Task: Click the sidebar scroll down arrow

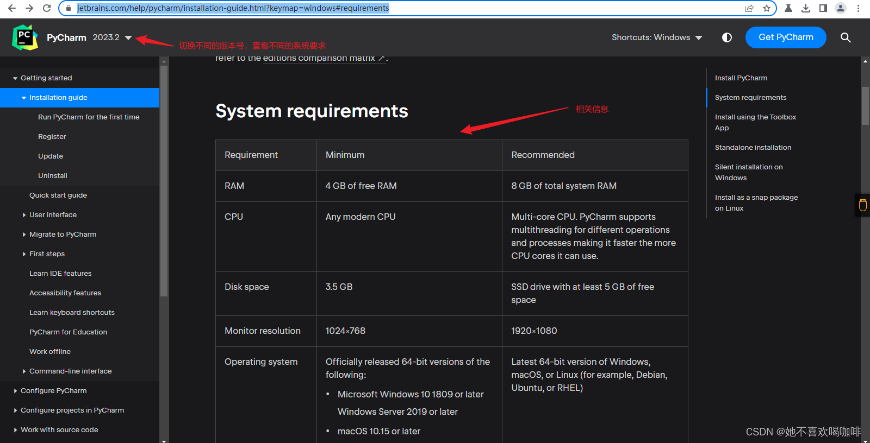Action: pyautogui.click(x=164, y=440)
